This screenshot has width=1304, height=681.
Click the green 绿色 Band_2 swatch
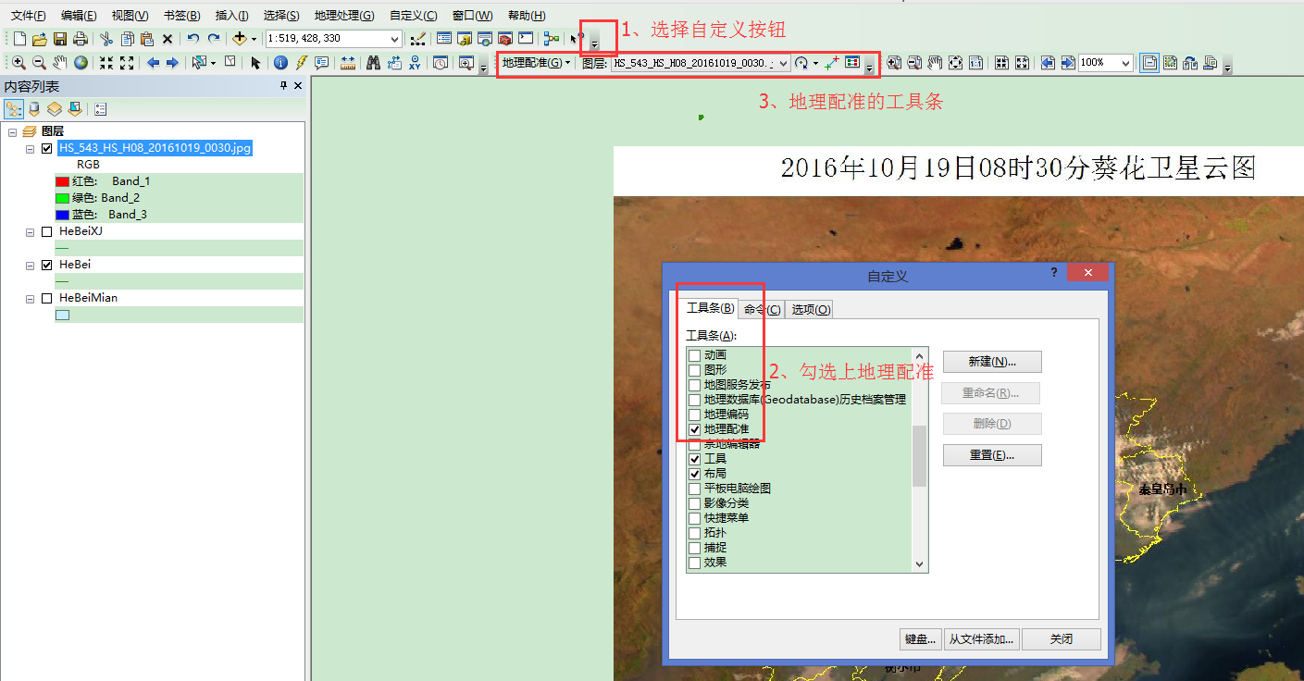(62, 198)
